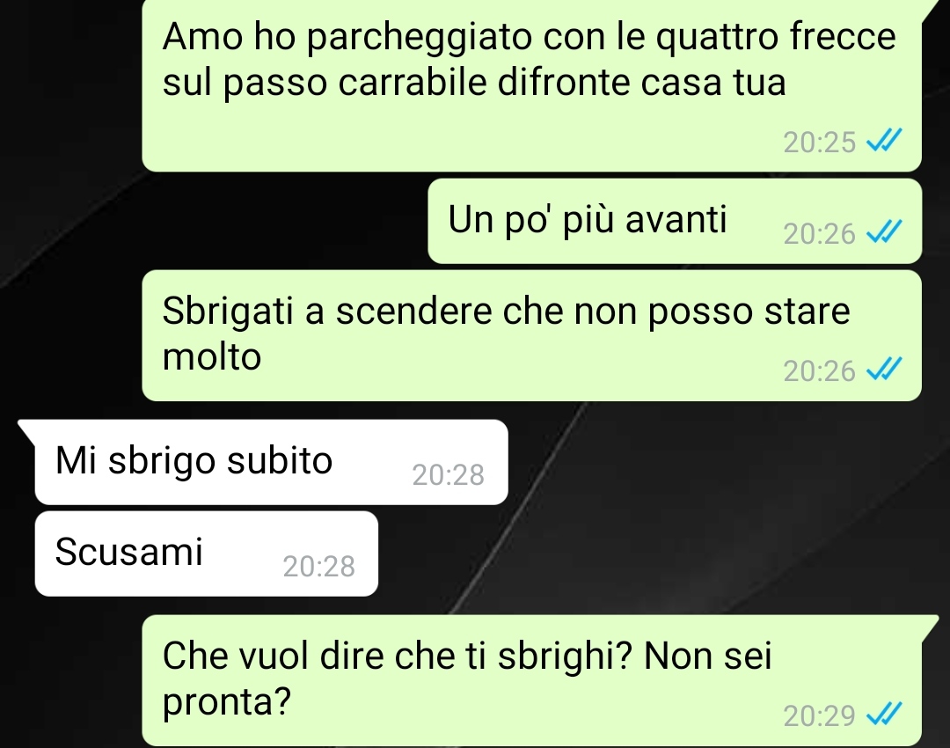Tap the 20:25 timestamp
The width and height of the screenshot is (950, 748).
click(819, 143)
